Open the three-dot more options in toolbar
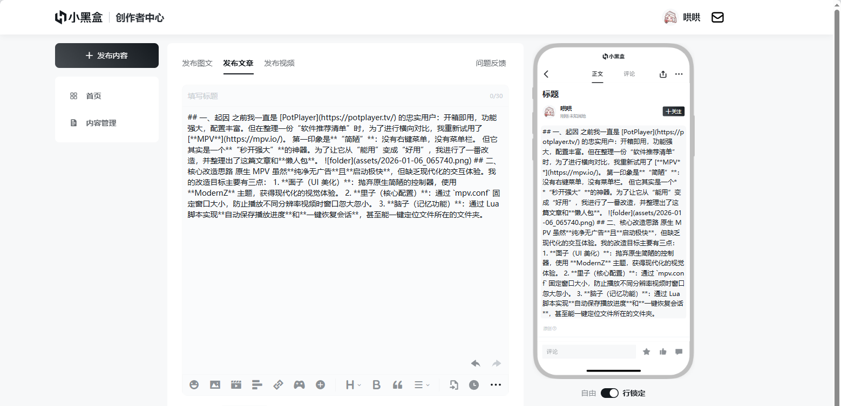This screenshot has width=841, height=406. [496, 384]
